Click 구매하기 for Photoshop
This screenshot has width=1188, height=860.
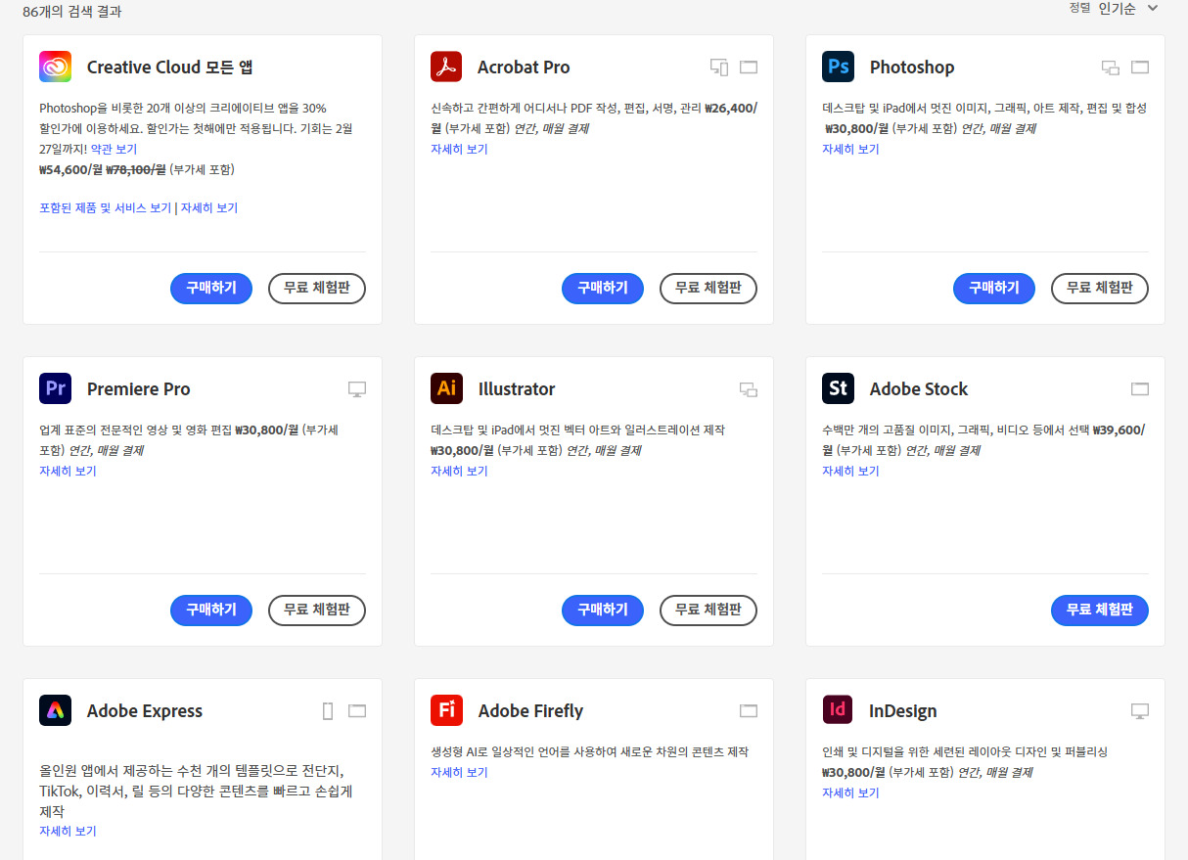click(x=994, y=289)
